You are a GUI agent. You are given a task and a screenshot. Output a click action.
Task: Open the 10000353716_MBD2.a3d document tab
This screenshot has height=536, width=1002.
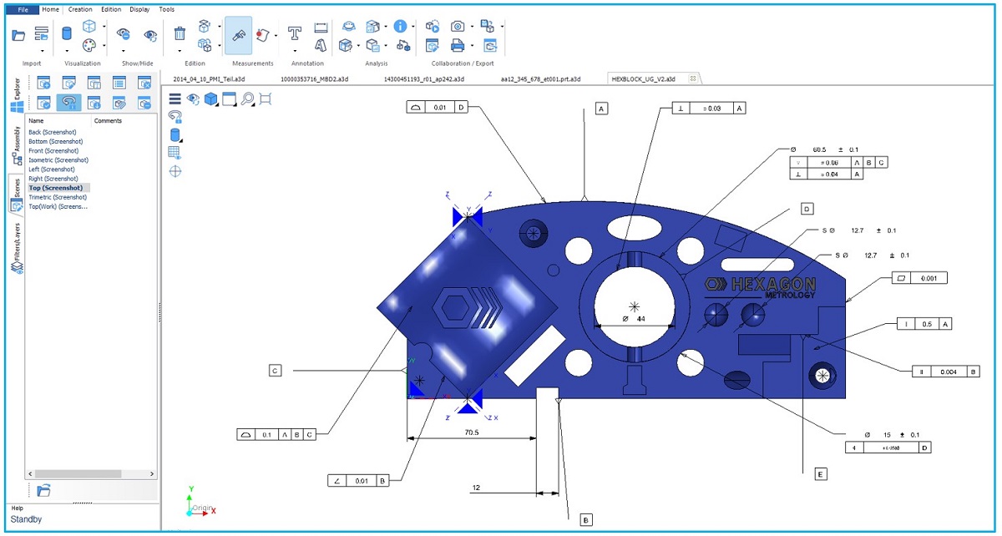314,78
